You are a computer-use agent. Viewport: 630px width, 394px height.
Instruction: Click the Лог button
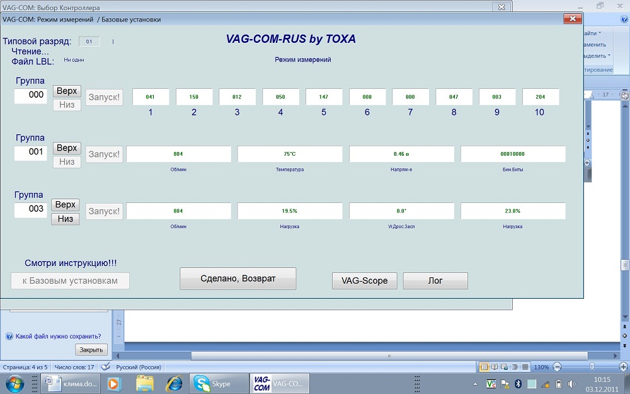pos(435,281)
